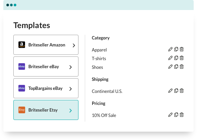This screenshot has width=197, height=140.
Task: Open TopBargains eBay chevron arrow
Action: (x=70, y=89)
